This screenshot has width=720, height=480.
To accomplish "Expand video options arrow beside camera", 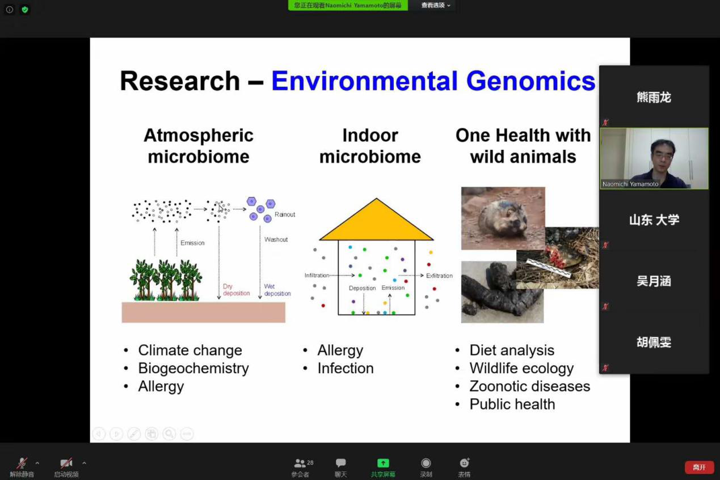I will [84, 463].
